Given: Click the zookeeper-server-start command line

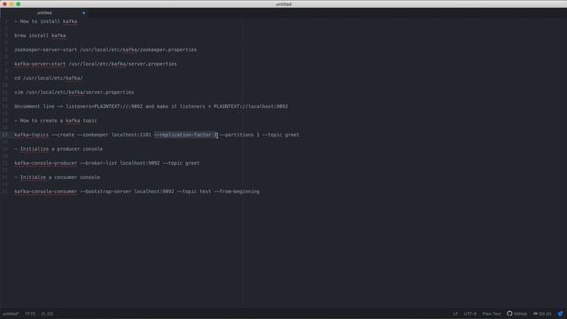Looking at the screenshot, I should coord(105,50).
